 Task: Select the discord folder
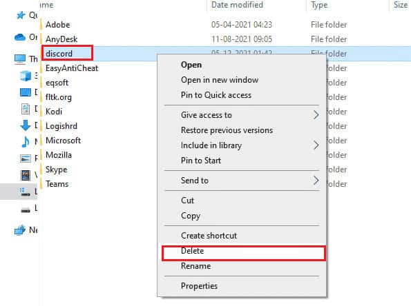pyautogui.click(x=59, y=54)
